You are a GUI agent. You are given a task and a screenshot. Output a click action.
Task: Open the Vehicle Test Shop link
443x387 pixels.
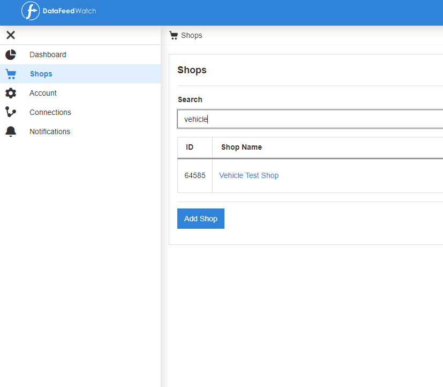pos(249,175)
